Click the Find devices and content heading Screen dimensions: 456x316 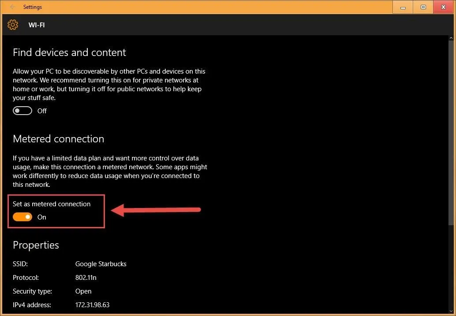point(69,52)
